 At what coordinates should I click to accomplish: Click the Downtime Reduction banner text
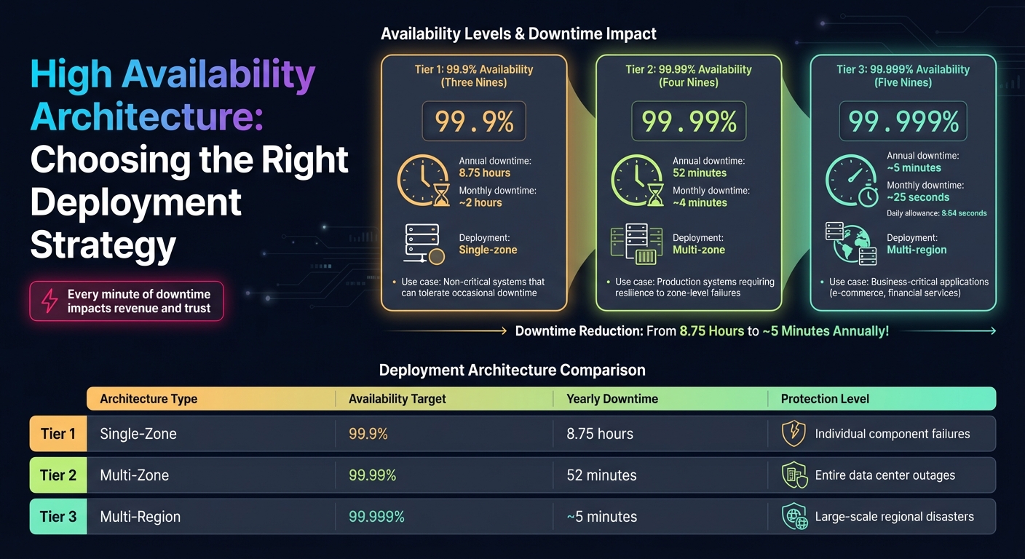pos(701,330)
